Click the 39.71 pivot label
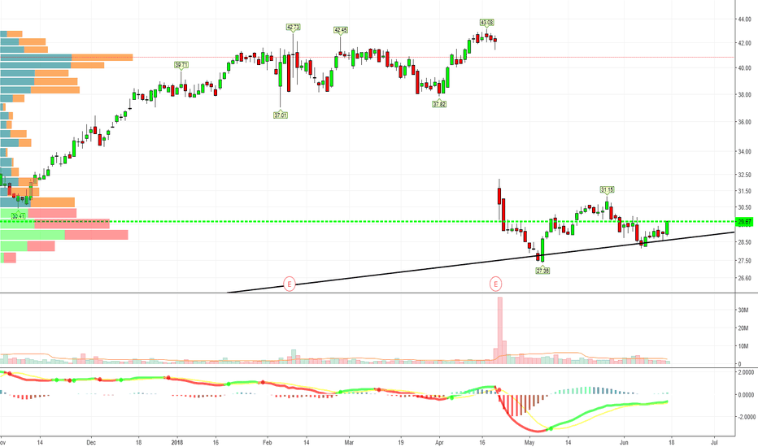Image resolution: width=758 pixels, height=447 pixels. point(181,65)
